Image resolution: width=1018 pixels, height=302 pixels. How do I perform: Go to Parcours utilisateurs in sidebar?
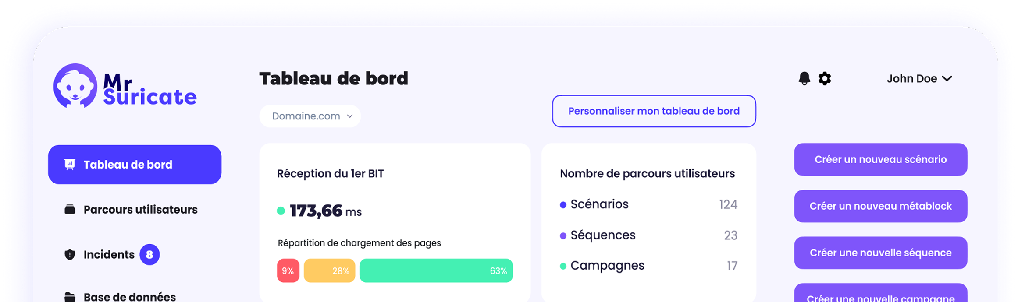tap(140, 210)
